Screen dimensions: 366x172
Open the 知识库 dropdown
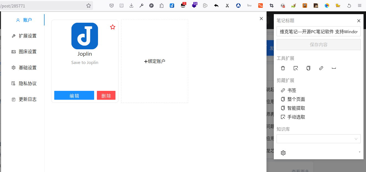319,139
